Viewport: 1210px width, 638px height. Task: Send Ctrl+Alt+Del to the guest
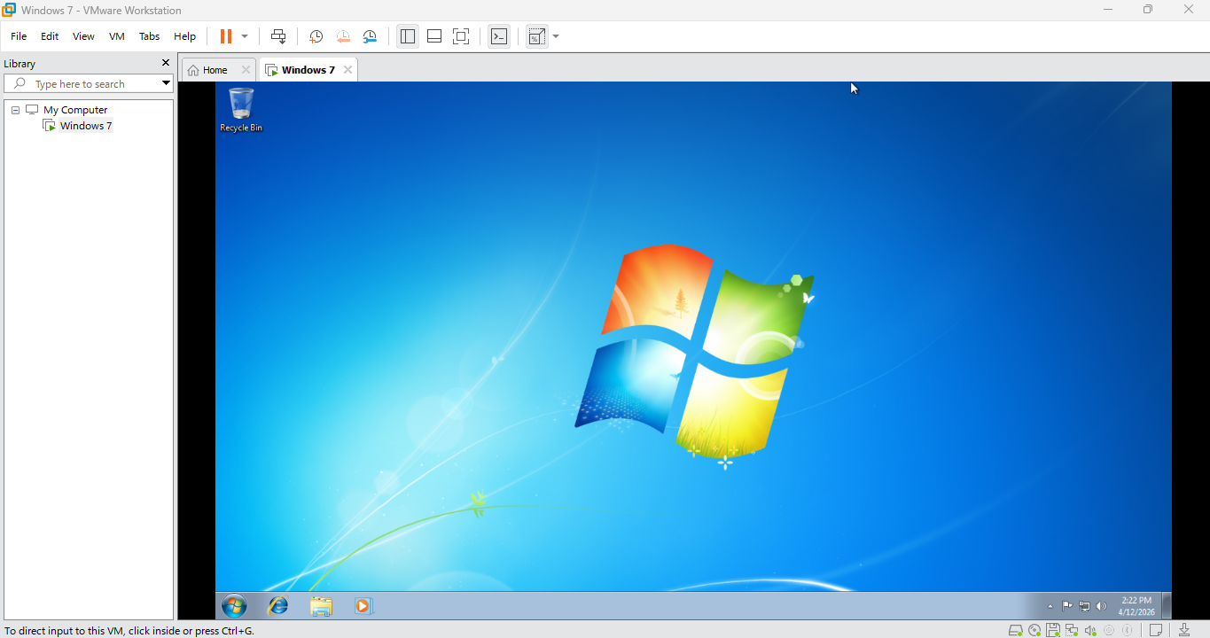[278, 36]
